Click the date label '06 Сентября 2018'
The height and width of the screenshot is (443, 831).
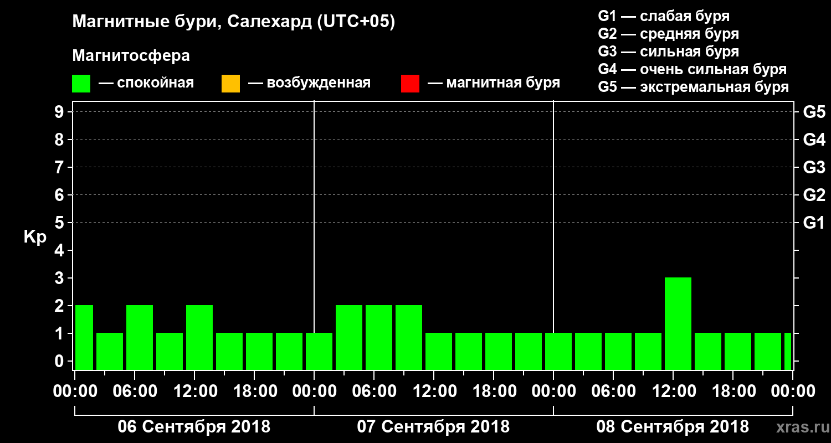194,427
